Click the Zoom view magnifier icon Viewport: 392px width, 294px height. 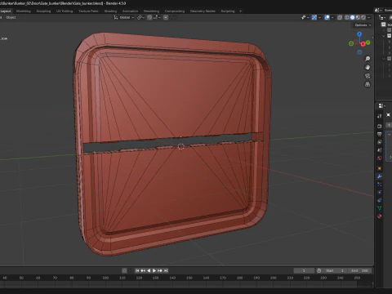pyautogui.click(x=367, y=59)
